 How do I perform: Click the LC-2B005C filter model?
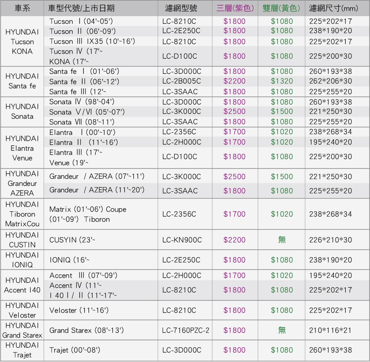click(181, 81)
